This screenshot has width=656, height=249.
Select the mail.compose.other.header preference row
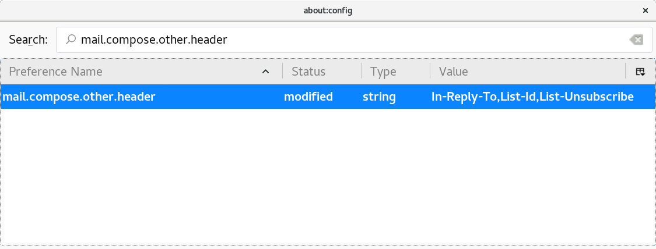point(328,97)
